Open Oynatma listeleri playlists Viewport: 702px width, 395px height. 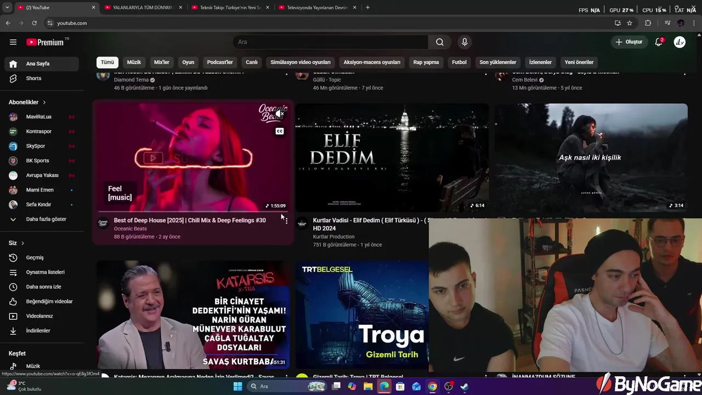(42, 272)
